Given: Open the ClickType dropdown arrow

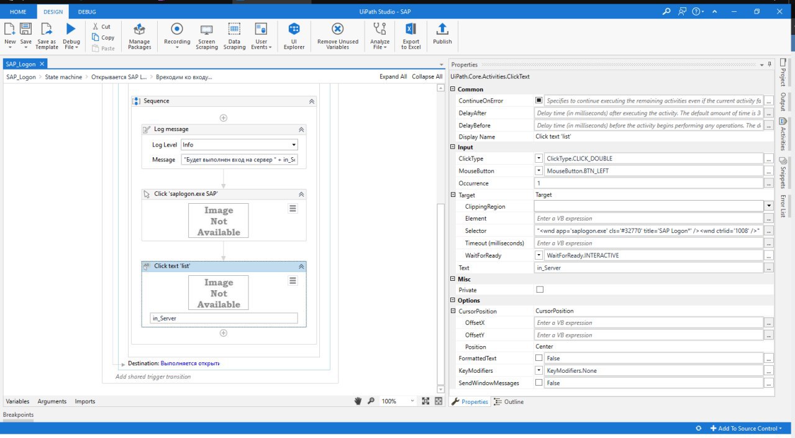Looking at the screenshot, I should [x=538, y=158].
